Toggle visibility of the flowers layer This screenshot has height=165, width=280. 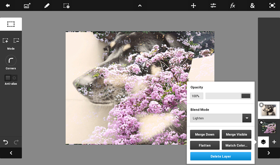click(x=261, y=123)
